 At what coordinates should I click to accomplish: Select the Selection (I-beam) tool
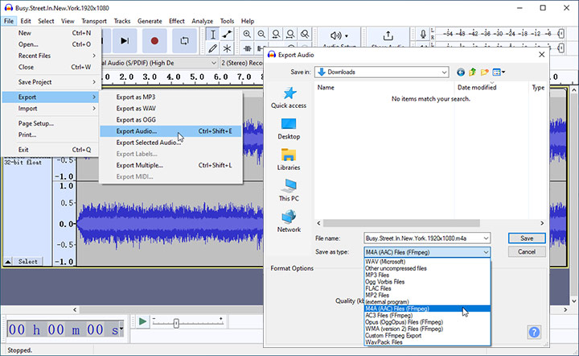click(212, 35)
